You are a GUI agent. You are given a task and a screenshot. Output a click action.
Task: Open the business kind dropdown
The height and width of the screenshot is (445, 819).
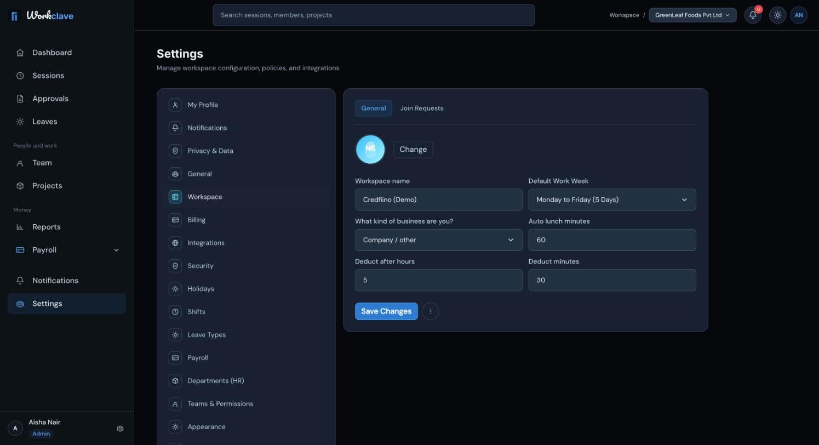[x=439, y=240]
